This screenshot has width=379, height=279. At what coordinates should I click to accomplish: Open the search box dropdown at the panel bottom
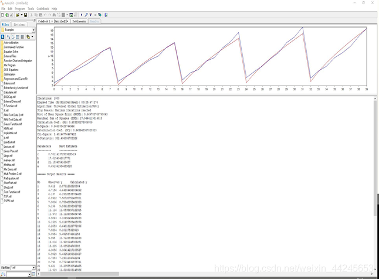29,274
